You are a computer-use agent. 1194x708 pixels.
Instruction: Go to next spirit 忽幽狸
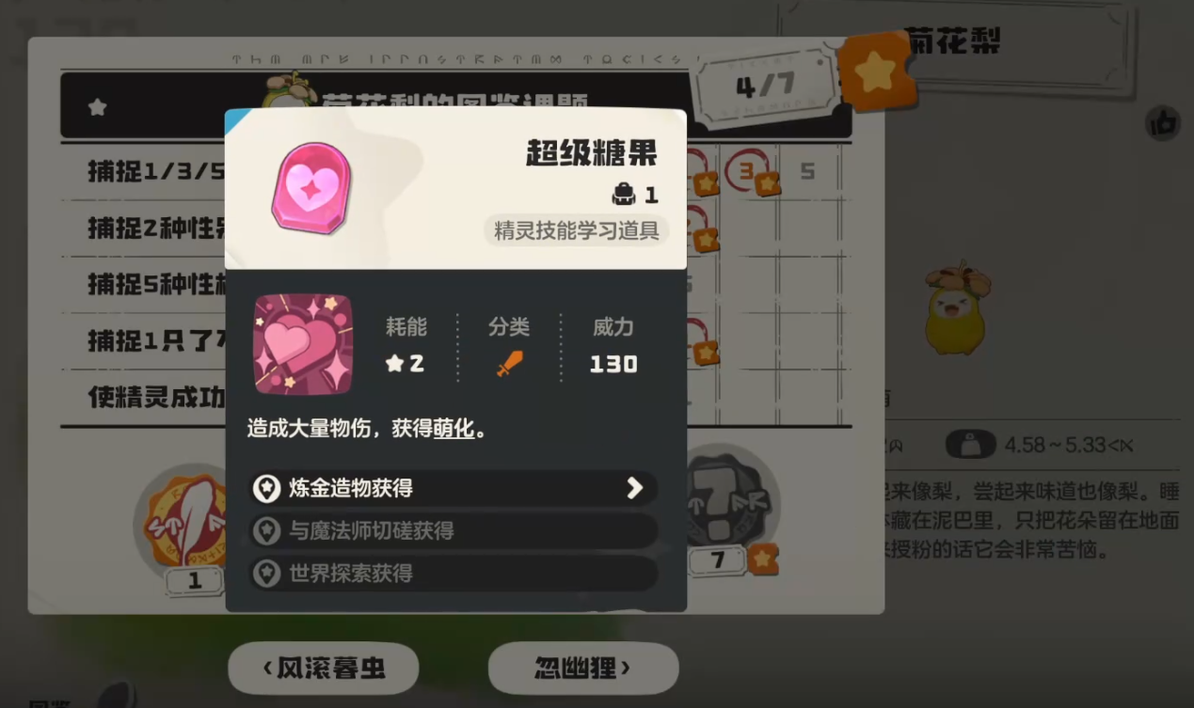tap(583, 669)
